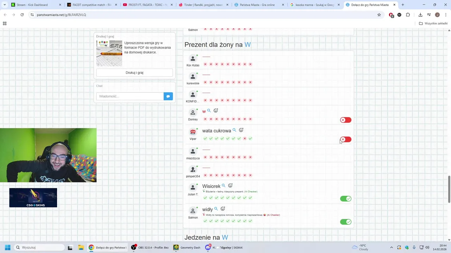
Task: Switch to 'kaszka manna' Google search tab
Action: pos(315,5)
